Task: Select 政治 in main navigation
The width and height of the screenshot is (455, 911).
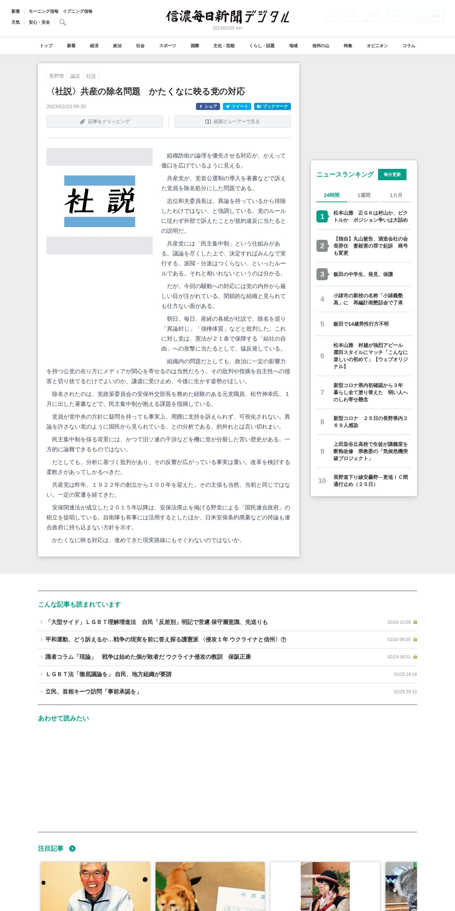Action: (117, 46)
